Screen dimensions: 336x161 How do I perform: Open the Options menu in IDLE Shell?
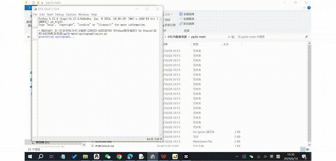pyautogui.click(x=71, y=15)
